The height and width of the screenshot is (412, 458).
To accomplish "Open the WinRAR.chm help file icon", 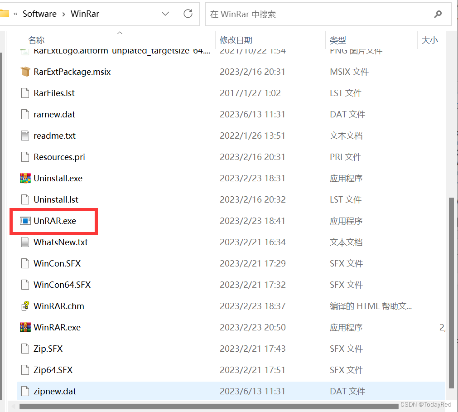I will (26, 306).
